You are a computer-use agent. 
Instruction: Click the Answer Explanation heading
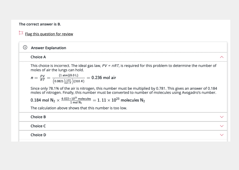coord(48,48)
